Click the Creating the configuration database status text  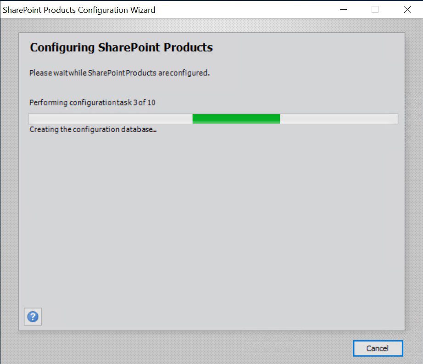pos(93,129)
